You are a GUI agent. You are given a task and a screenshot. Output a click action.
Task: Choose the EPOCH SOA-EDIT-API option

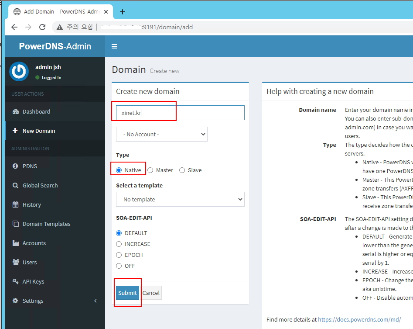point(119,255)
